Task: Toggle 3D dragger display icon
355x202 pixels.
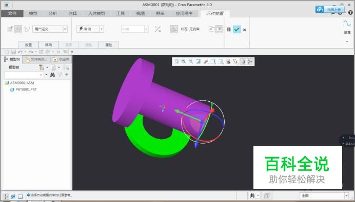Action: point(174,29)
